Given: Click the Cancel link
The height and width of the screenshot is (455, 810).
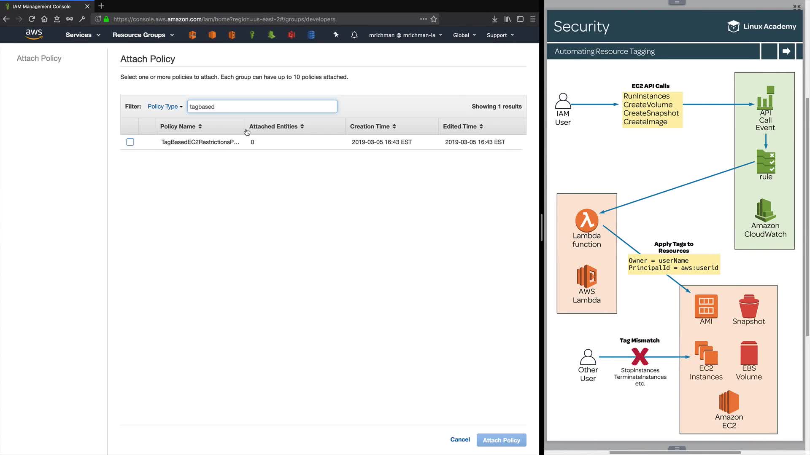Looking at the screenshot, I should [460, 439].
